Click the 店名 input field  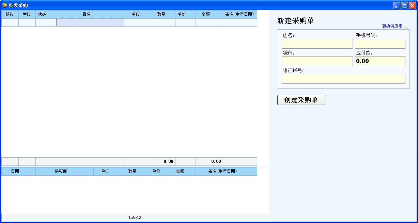click(x=317, y=44)
